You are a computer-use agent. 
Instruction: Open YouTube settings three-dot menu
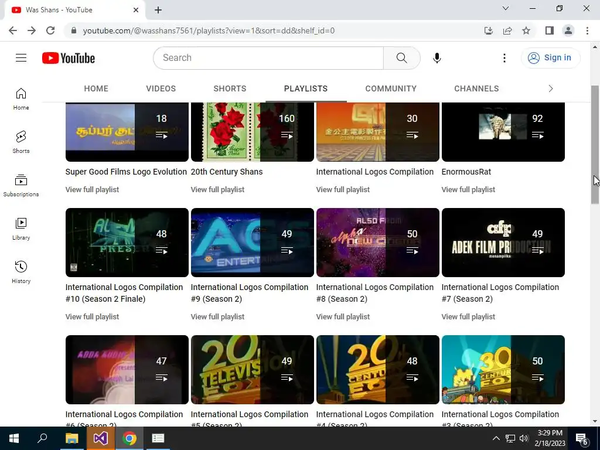(504, 58)
